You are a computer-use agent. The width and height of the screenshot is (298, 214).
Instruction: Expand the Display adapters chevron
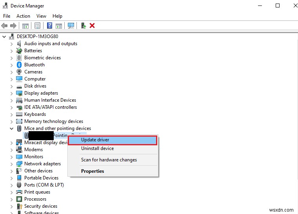click(12, 93)
